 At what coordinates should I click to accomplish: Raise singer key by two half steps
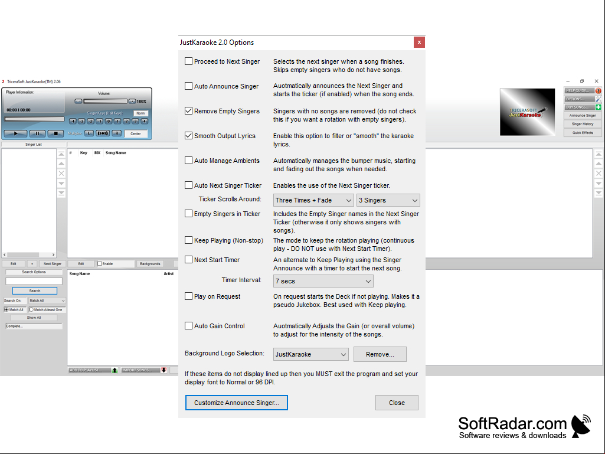pos(126,121)
